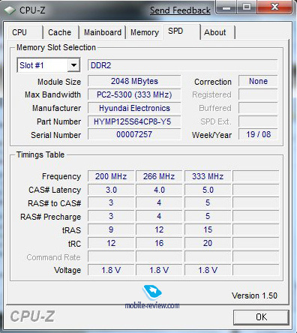297x333 pixels.
Task: Click the 200 MHz frequency cell
Action: [111, 176]
